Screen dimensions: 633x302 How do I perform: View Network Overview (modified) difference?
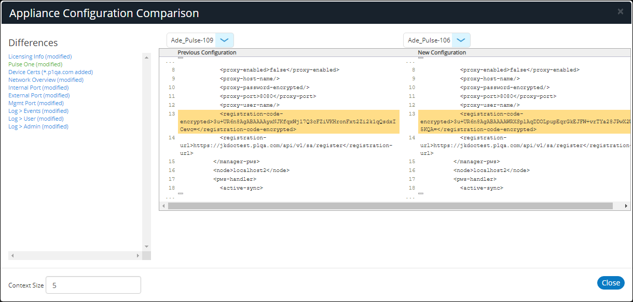(x=46, y=80)
